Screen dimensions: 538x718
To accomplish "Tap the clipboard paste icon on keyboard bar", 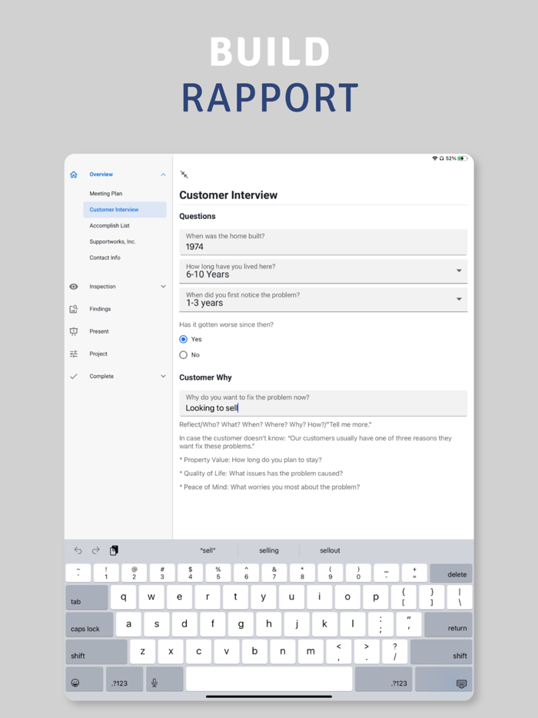I will 114,550.
